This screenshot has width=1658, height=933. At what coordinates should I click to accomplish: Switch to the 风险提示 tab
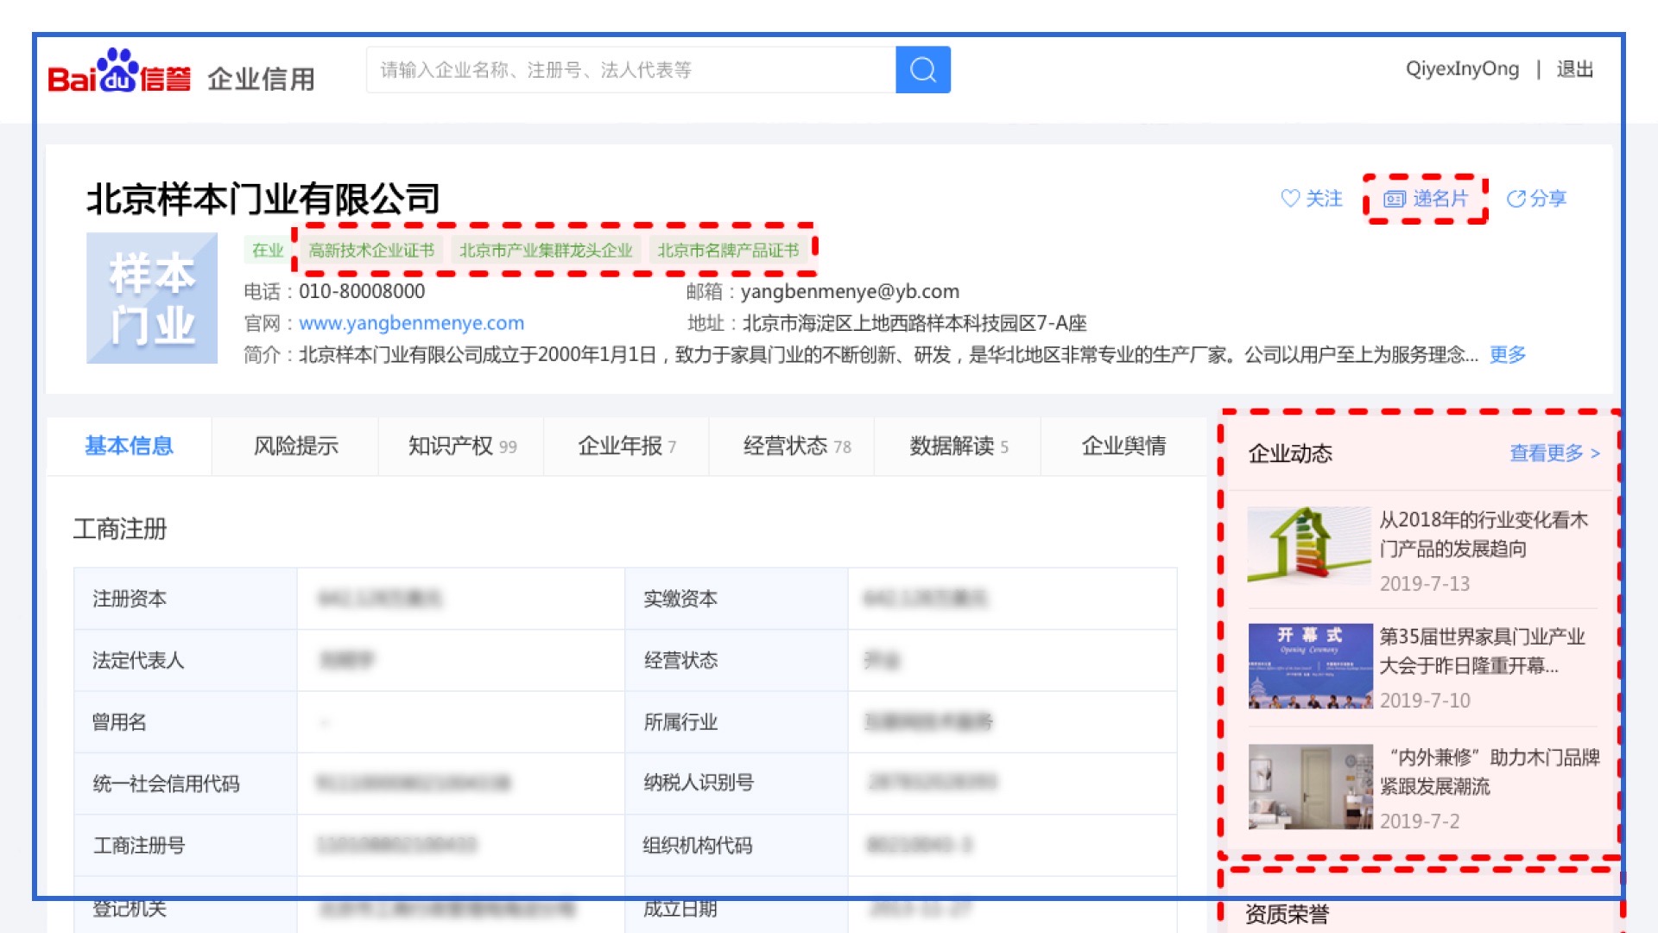[295, 446]
